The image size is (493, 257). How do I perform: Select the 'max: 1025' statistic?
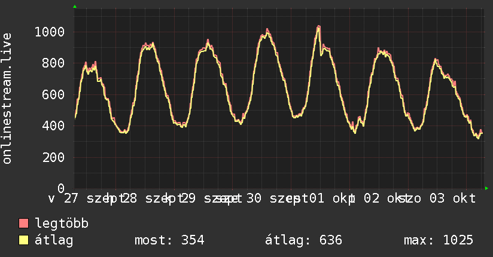coord(439,240)
